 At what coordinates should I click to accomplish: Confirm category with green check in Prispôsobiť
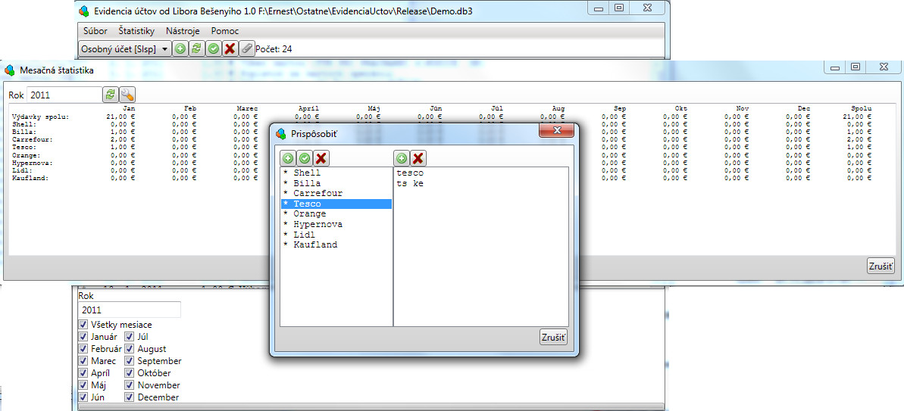305,158
